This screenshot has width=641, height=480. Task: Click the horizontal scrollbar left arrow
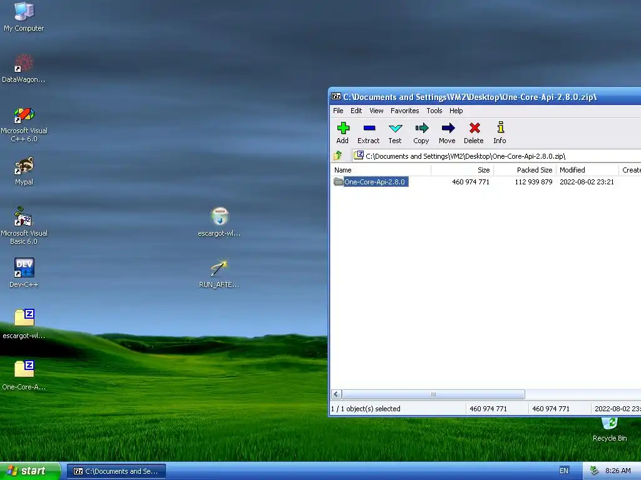coord(336,394)
